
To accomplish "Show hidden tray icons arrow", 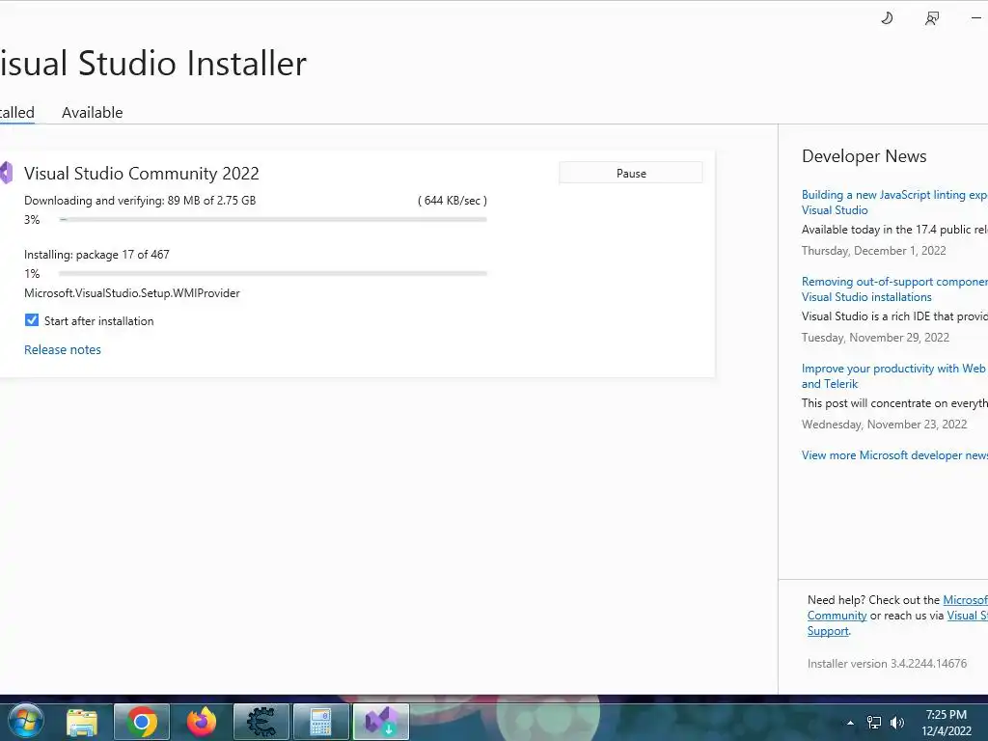I will [x=850, y=723].
